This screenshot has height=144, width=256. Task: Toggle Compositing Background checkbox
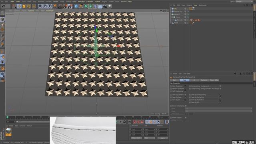pyautogui.click(x=220, y=86)
